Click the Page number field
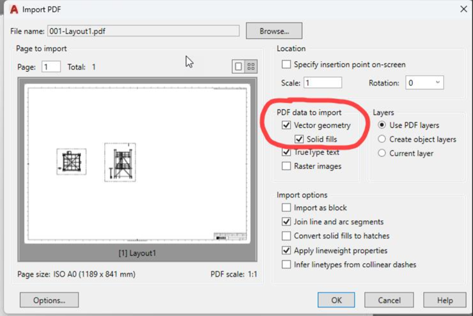The width and height of the screenshot is (473, 316). pos(51,67)
